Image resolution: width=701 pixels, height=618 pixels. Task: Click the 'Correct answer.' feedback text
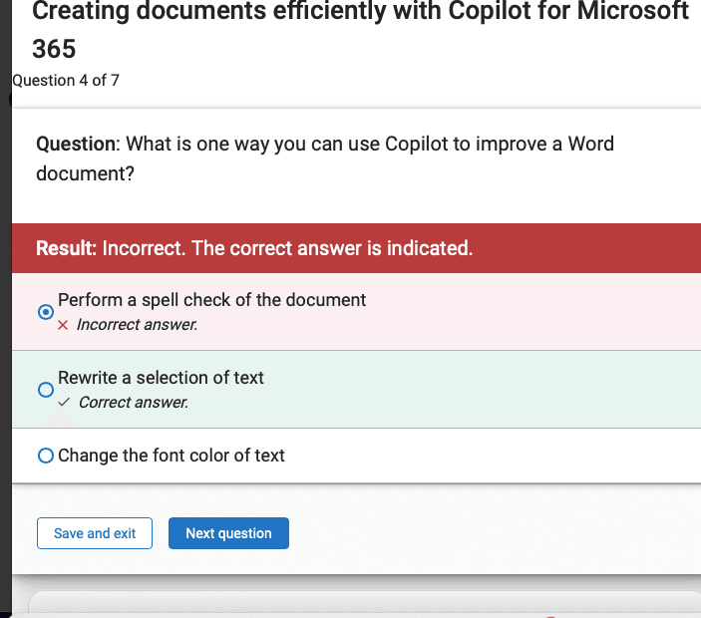point(134,402)
